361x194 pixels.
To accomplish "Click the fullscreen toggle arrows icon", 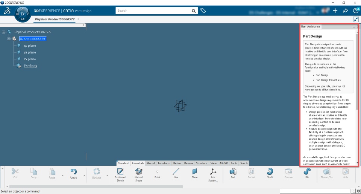I will 356,19.
